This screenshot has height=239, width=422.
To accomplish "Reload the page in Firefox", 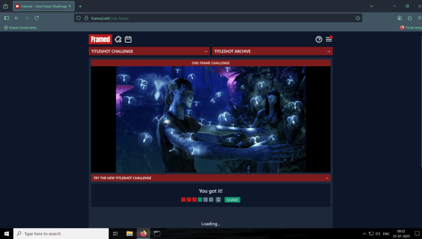I will [37, 18].
